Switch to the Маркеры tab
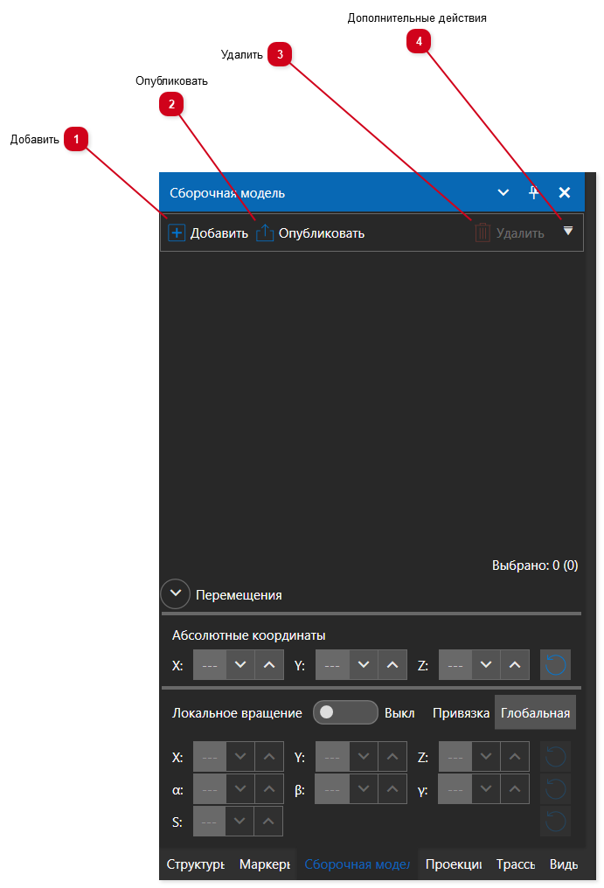The image size is (604, 888). pyautogui.click(x=264, y=864)
